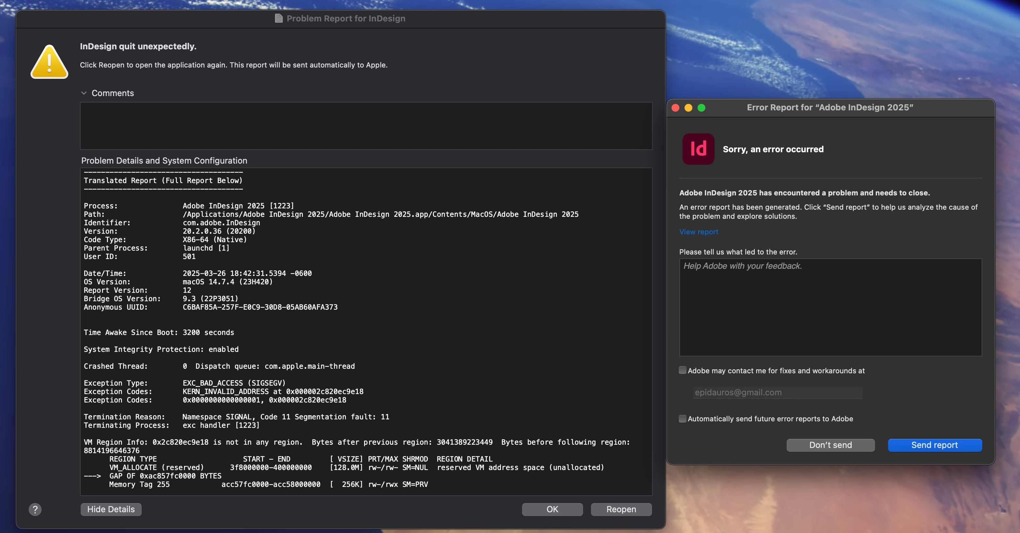Screen dimensions: 1020x533
Task: Close the Adobe Error Report window
Action: tap(676, 107)
